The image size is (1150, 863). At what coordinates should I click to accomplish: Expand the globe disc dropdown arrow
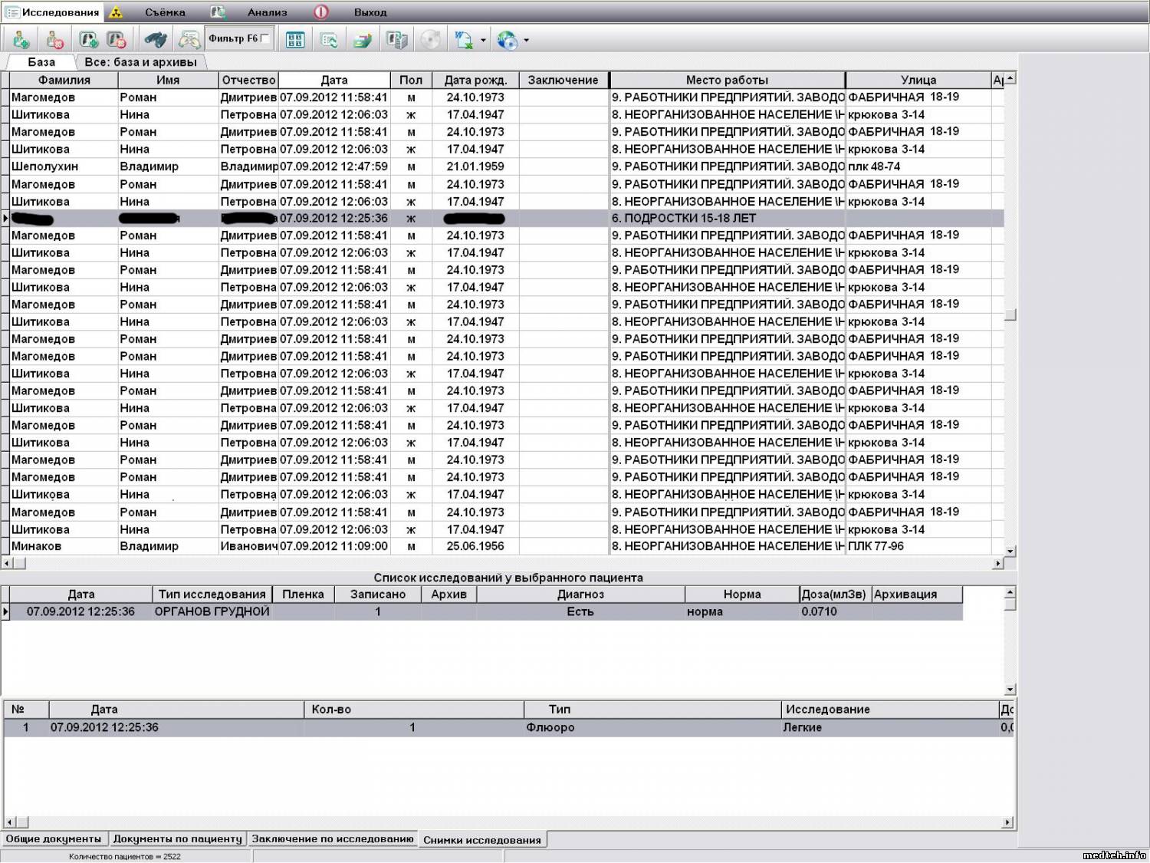click(x=527, y=40)
